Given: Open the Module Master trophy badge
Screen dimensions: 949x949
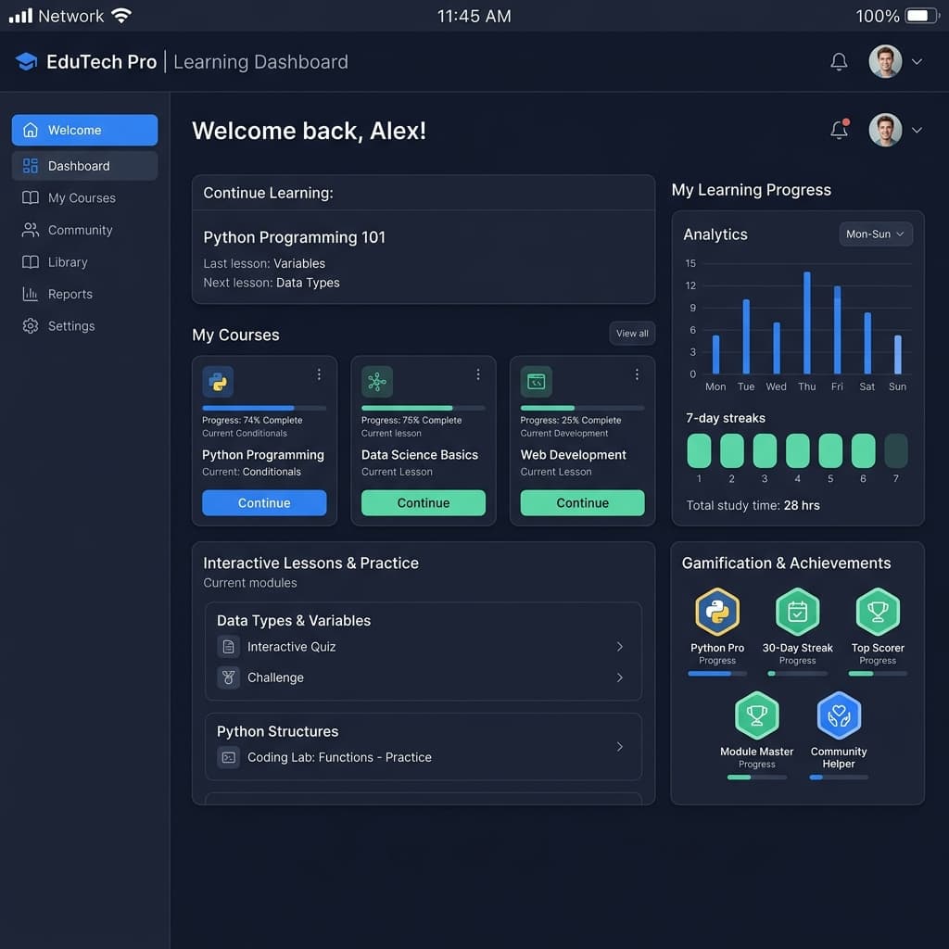Looking at the screenshot, I should coord(756,715).
